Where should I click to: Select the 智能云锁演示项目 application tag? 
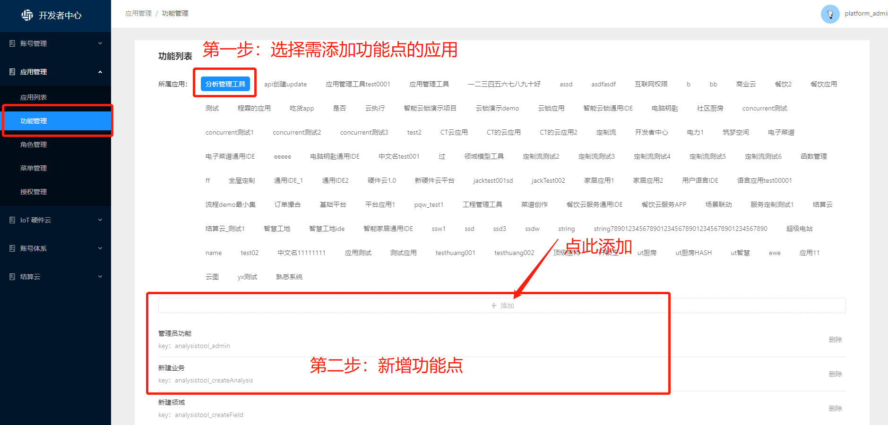tap(430, 108)
